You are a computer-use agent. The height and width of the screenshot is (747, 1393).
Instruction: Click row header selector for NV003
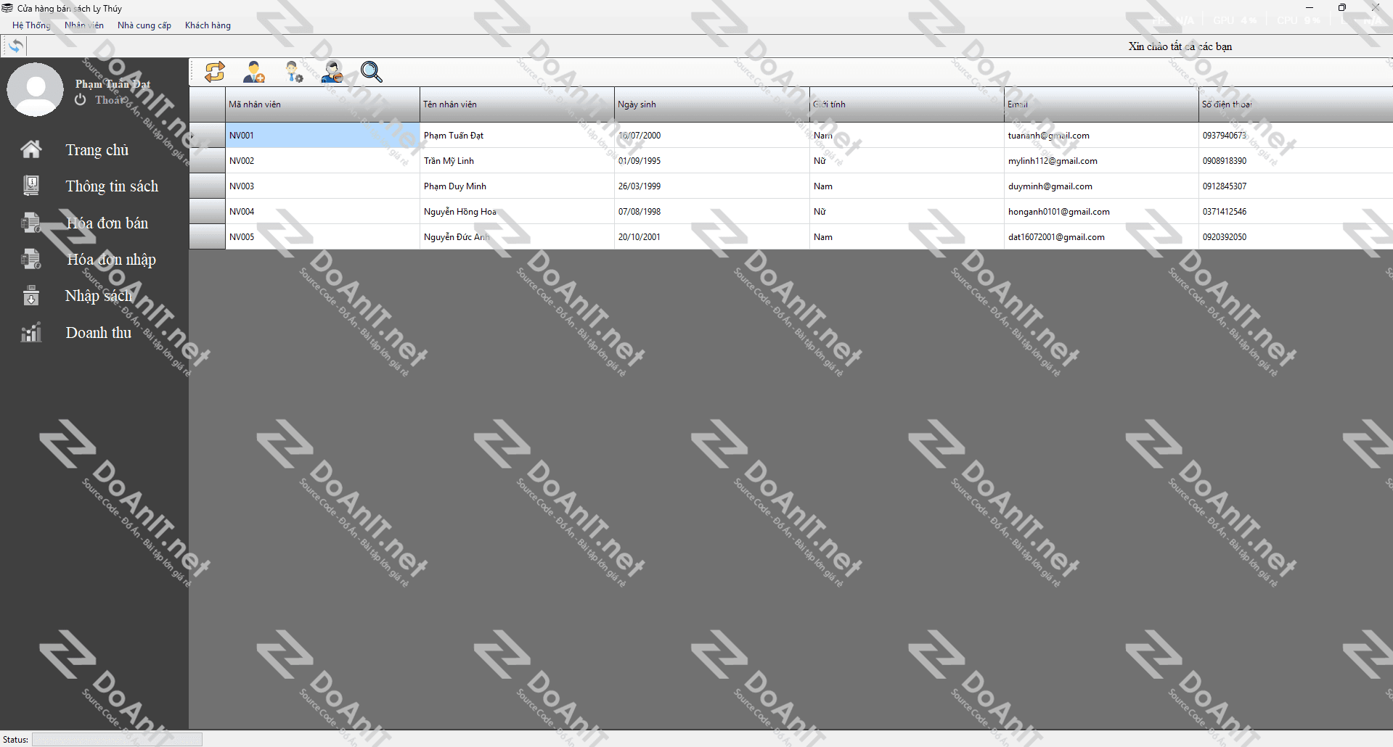click(x=207, y=186)
